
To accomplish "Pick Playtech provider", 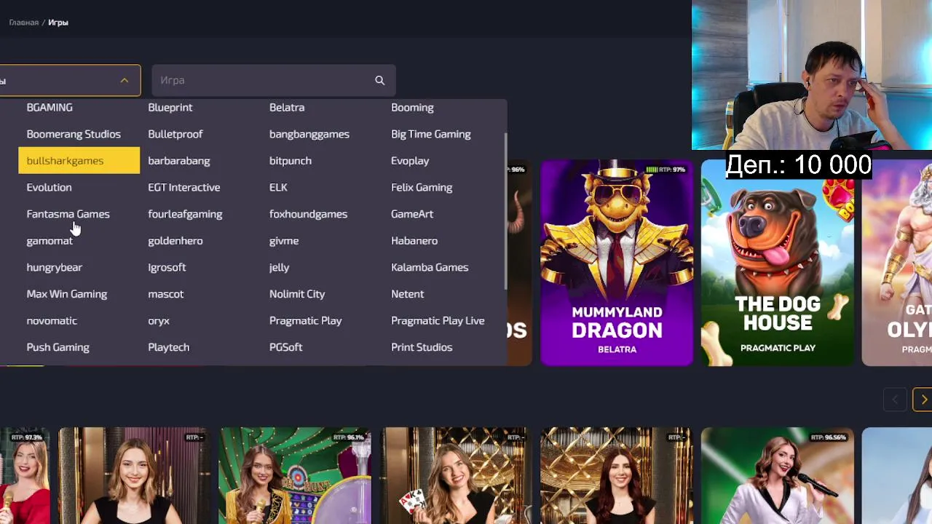I will click(168, 347).
